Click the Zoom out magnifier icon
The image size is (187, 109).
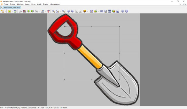tap(63, 11)
